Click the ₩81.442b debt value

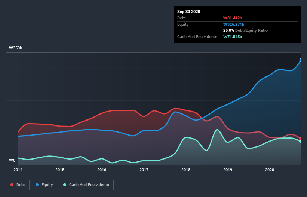pos(233,18)
